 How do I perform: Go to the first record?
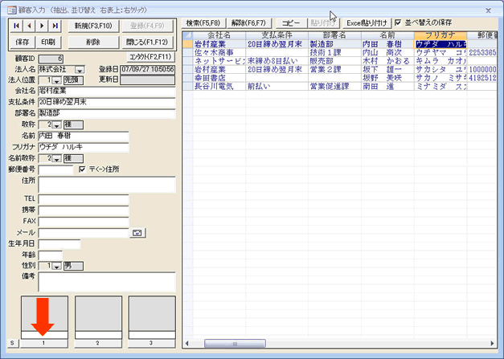16,26
